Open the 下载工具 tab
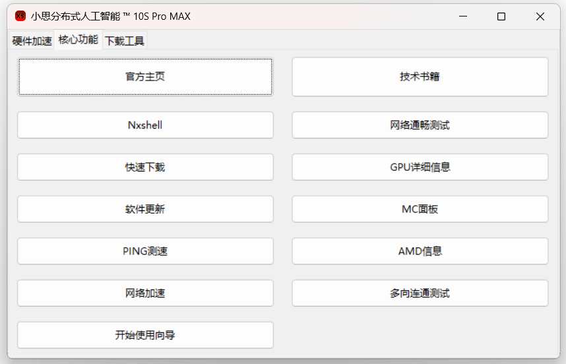Image resolution: width=566 pixels, height=364 pixels. click(x=125, y=41)
